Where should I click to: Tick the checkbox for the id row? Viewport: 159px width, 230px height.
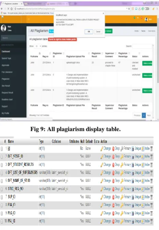coord(2,149)
